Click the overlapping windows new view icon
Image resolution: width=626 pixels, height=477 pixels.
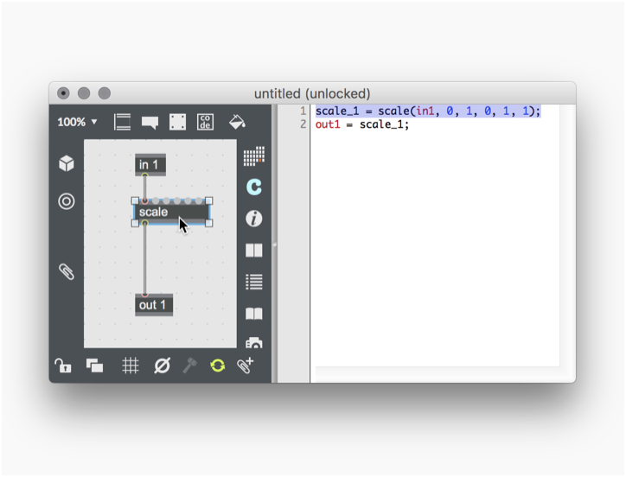click(x=94, y=366)
